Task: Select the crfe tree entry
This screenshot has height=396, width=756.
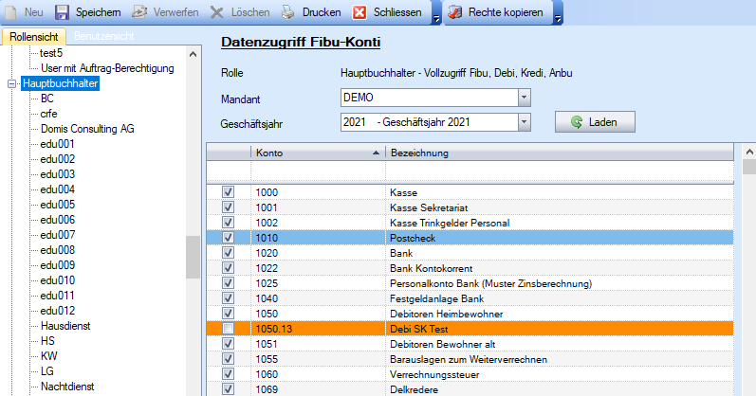Action: coord(48,114)
